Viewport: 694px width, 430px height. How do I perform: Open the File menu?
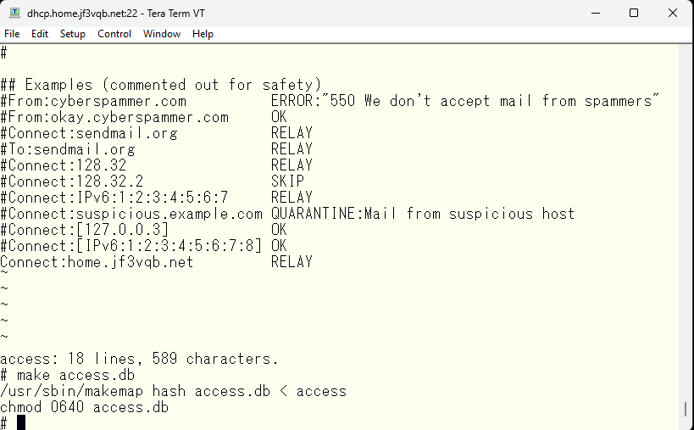12,34
